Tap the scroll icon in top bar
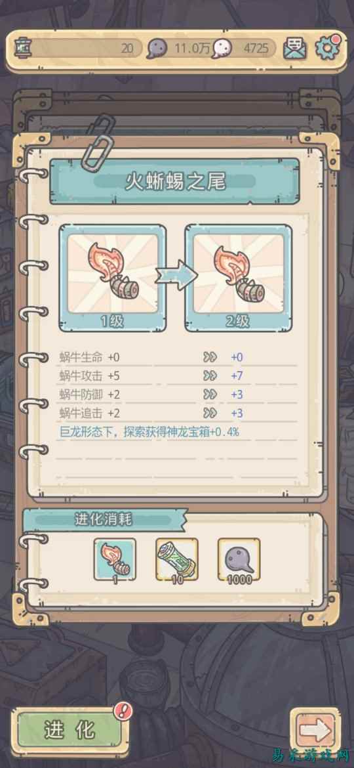Image resolution: width=354 pixels, height=768 pixels. pos(24,48)
